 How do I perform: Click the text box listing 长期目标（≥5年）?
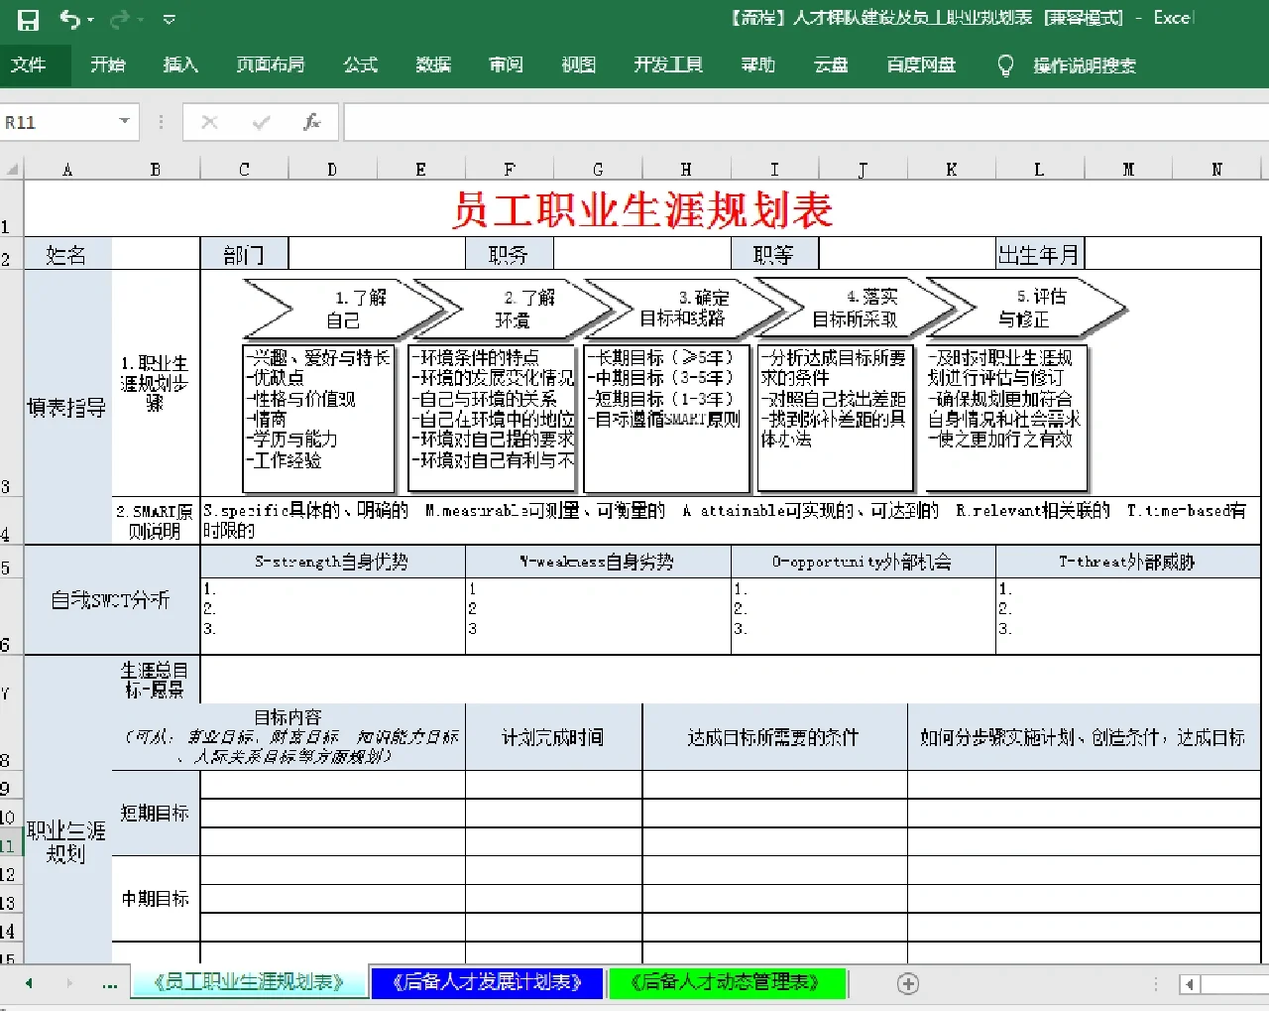667,418
